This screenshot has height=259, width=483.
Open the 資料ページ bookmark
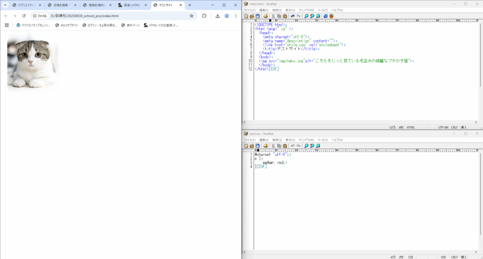(x=131, y=25)
